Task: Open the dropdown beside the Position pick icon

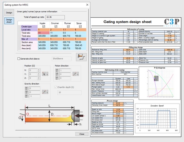Action: pos(47,74)
